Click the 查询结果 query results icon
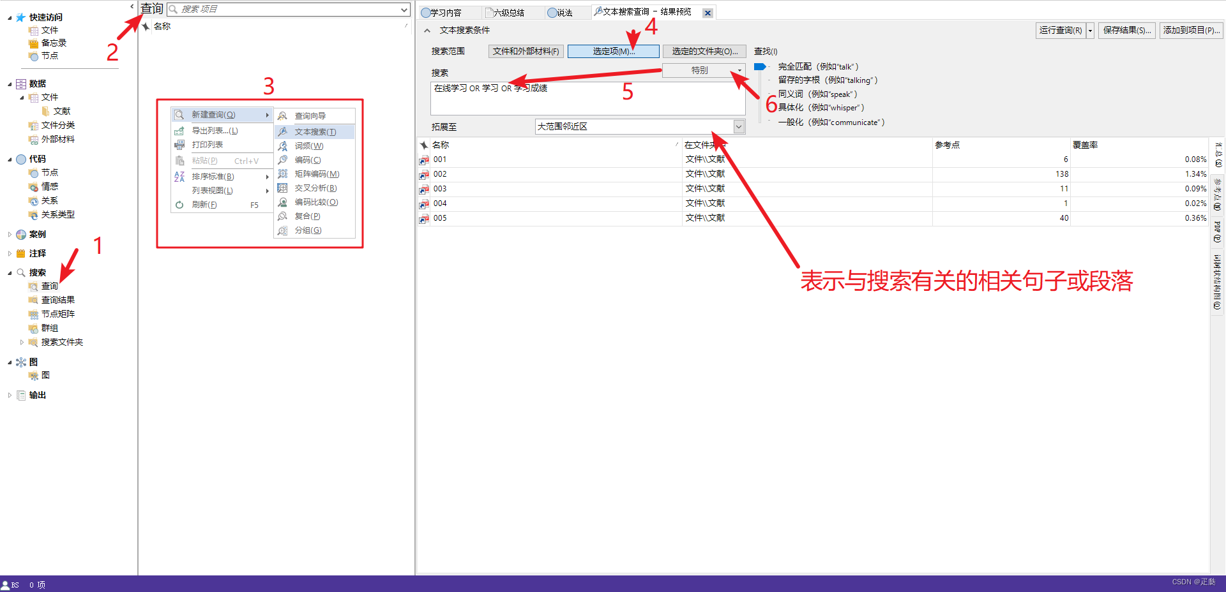 pyautogui.click(x=33, y=300)
